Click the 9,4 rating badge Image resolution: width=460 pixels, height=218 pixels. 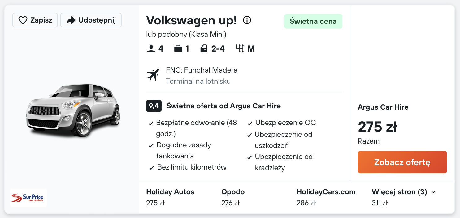click(x=154, y=106)
